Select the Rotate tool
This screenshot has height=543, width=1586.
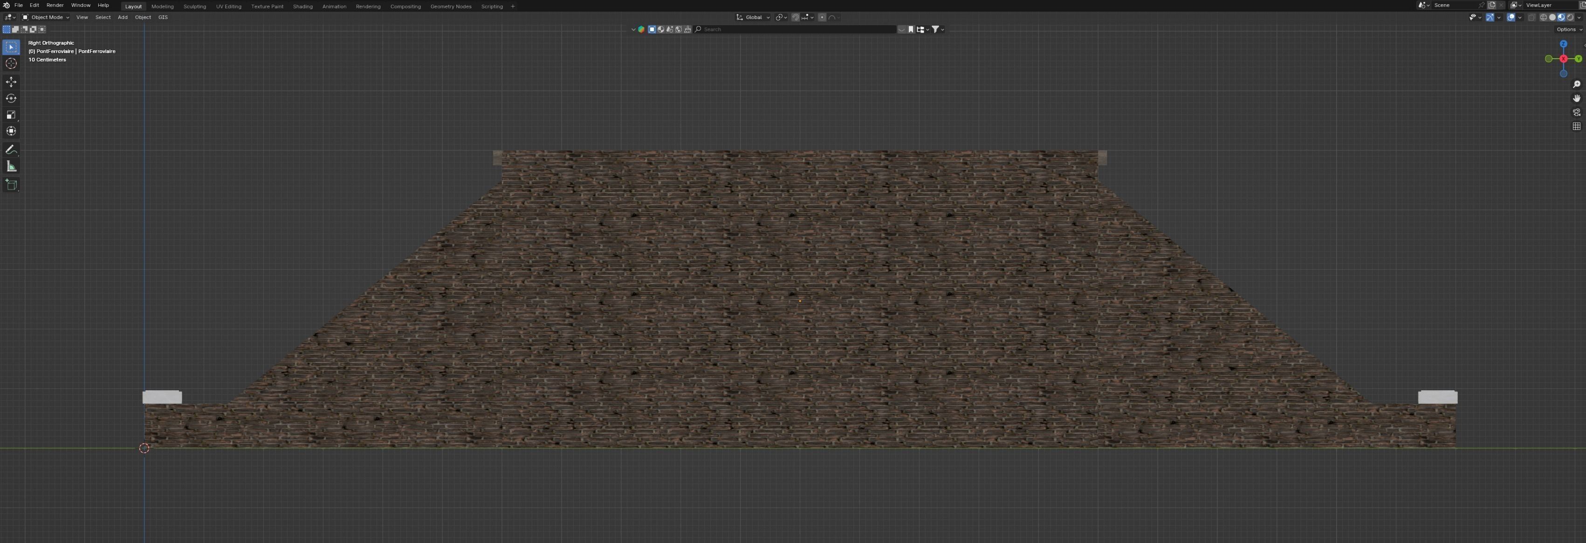(11, 98)
